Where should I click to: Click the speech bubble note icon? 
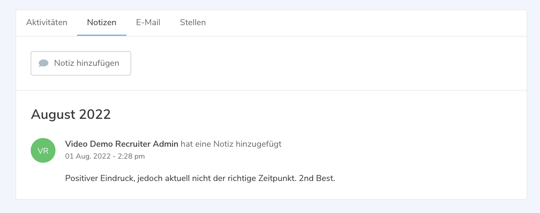44,63
